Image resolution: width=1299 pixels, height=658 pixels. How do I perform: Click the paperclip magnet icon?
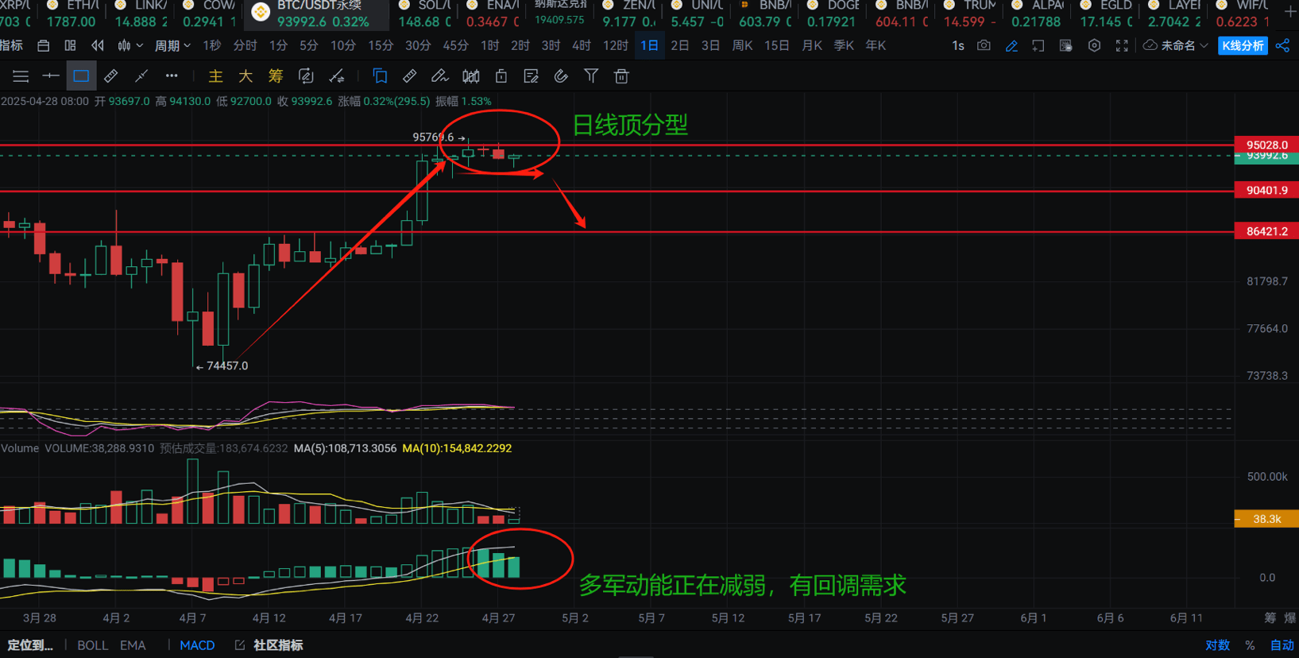click(561, 76)
